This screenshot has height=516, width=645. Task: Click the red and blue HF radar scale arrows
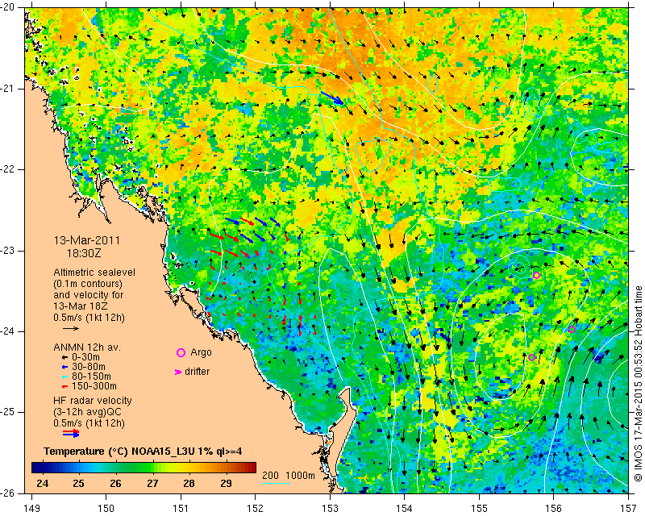point(71,433)
